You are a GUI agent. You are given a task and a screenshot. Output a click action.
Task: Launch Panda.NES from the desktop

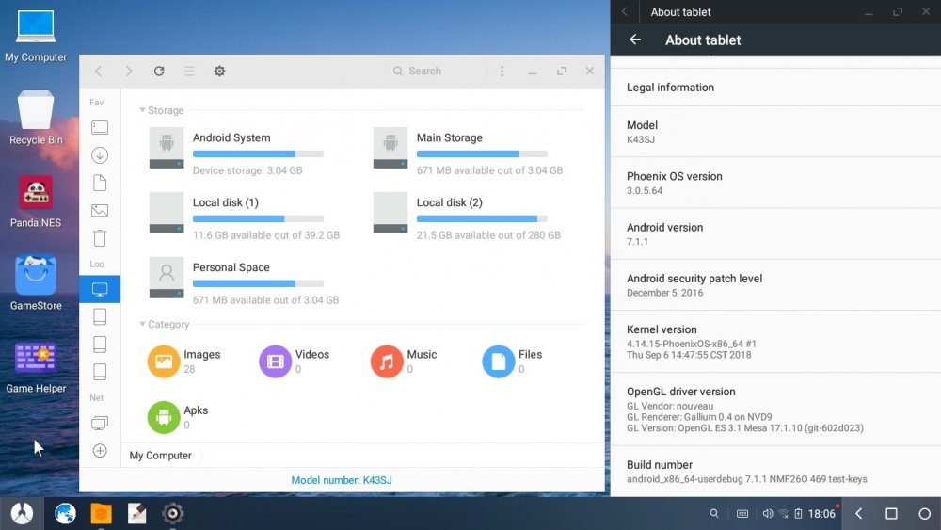(x=36, y=201)
